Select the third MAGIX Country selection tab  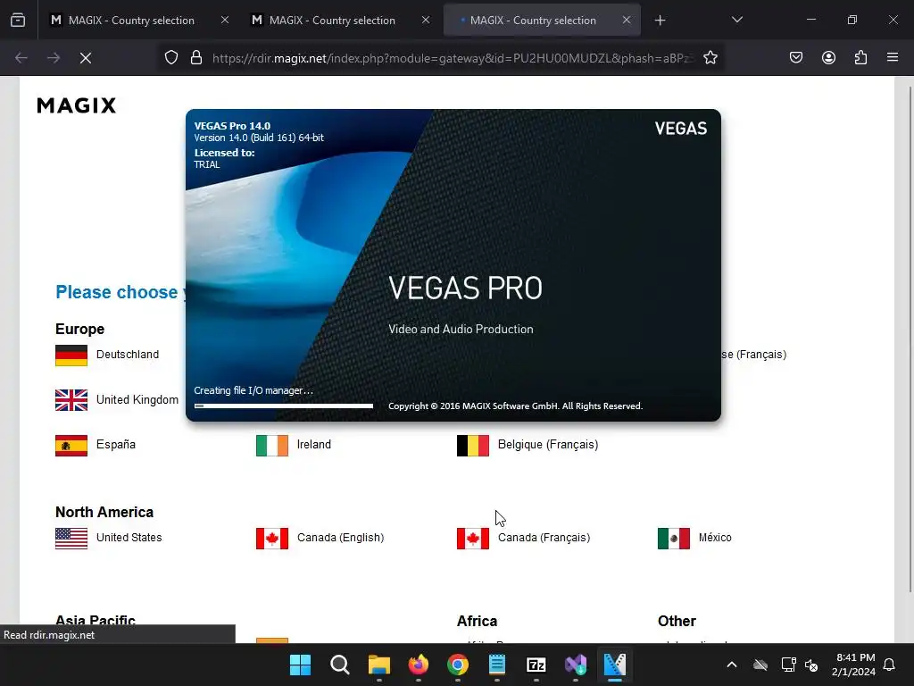pos(542,21)
